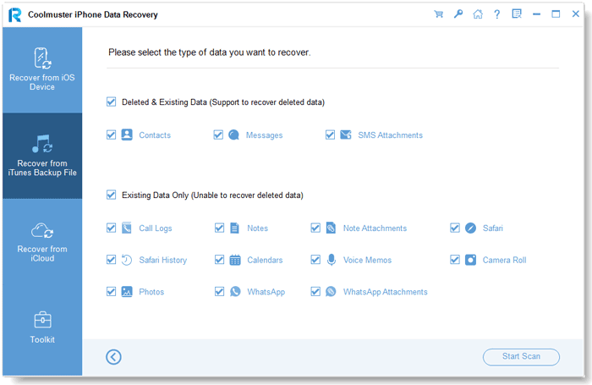The image size is (592, 385).
Task: Click the Calendars grid icon
Action: [235, 260]
